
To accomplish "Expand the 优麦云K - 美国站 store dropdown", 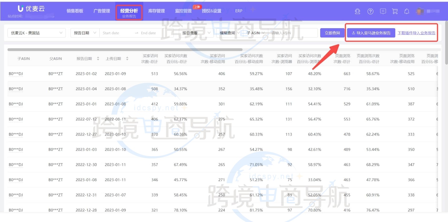I will point(37,33).
